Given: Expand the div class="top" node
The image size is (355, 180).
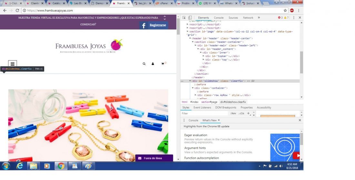Looking at the screenshot, I should click(203, 60).
